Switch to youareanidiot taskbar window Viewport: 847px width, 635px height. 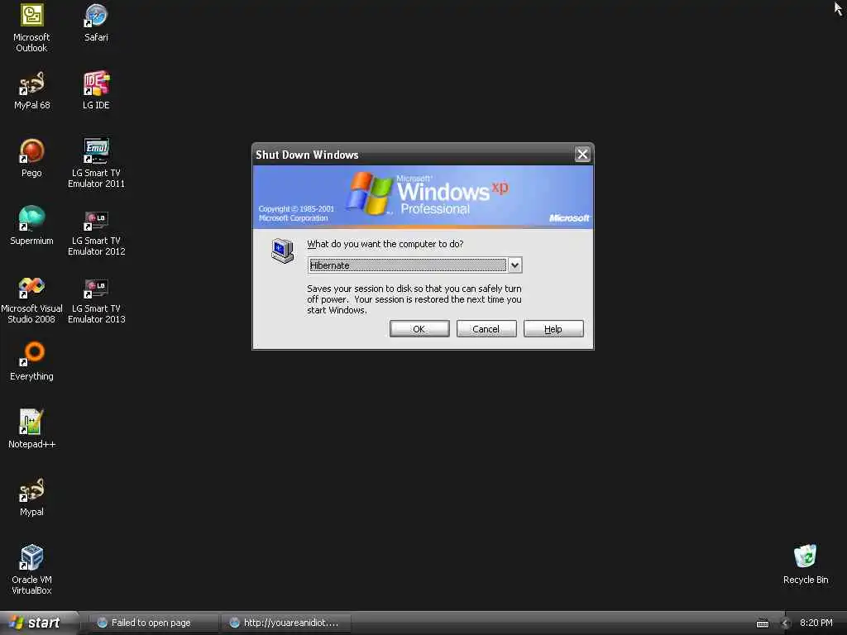(286, 623)
